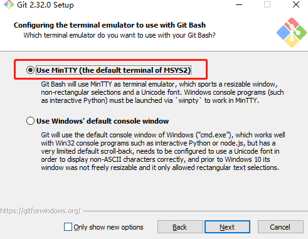
Task: Select the Use MinTTY radio button
Action: (30, 70)
